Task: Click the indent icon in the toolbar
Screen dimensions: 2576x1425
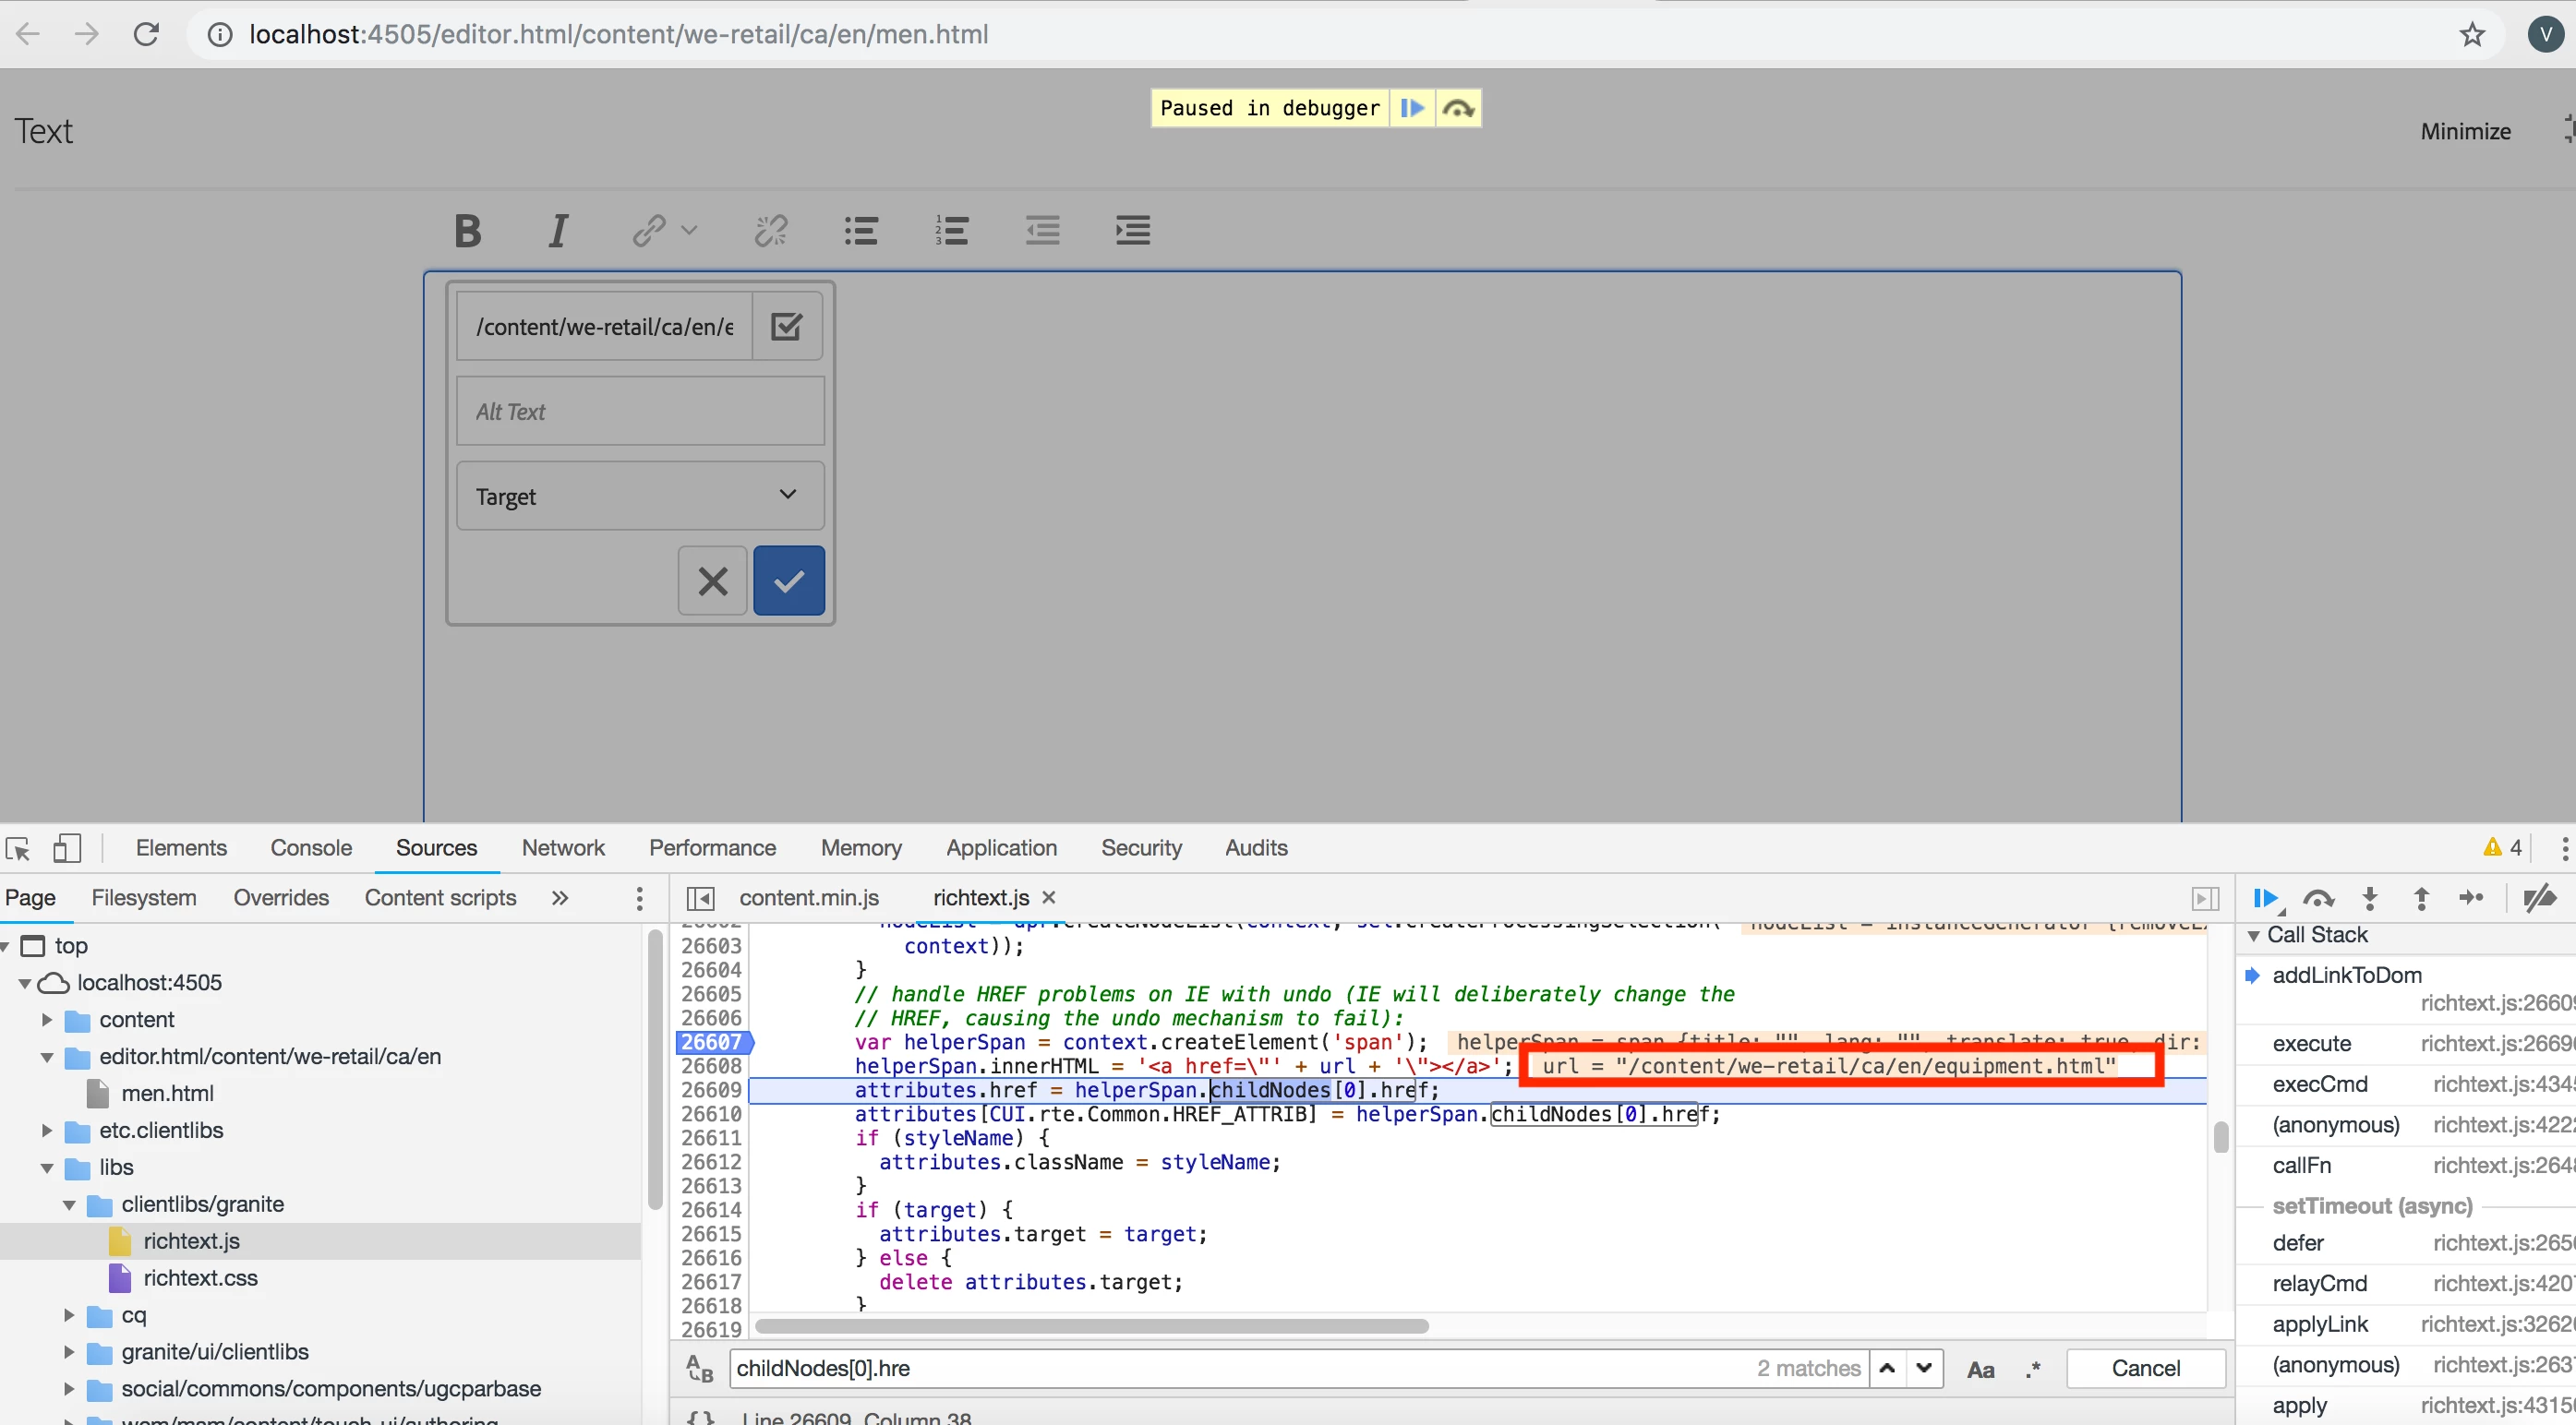Action: click(x=1132, y=230)
